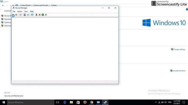Click the volume speaker icon in system tray
The image size is (188, 105).
tap(166, 102)
